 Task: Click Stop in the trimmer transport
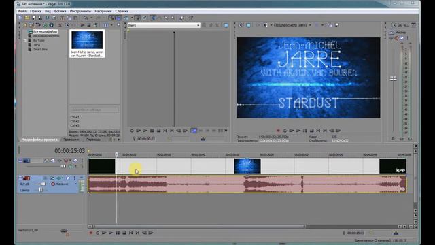[158, 131]
